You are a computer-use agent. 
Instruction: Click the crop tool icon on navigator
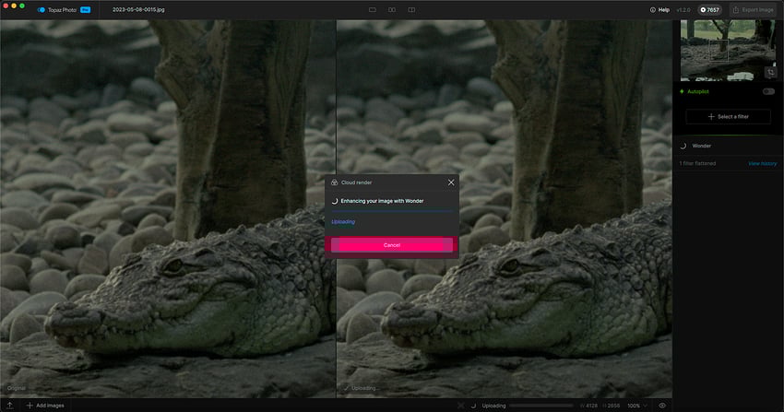tap(770, 73)
